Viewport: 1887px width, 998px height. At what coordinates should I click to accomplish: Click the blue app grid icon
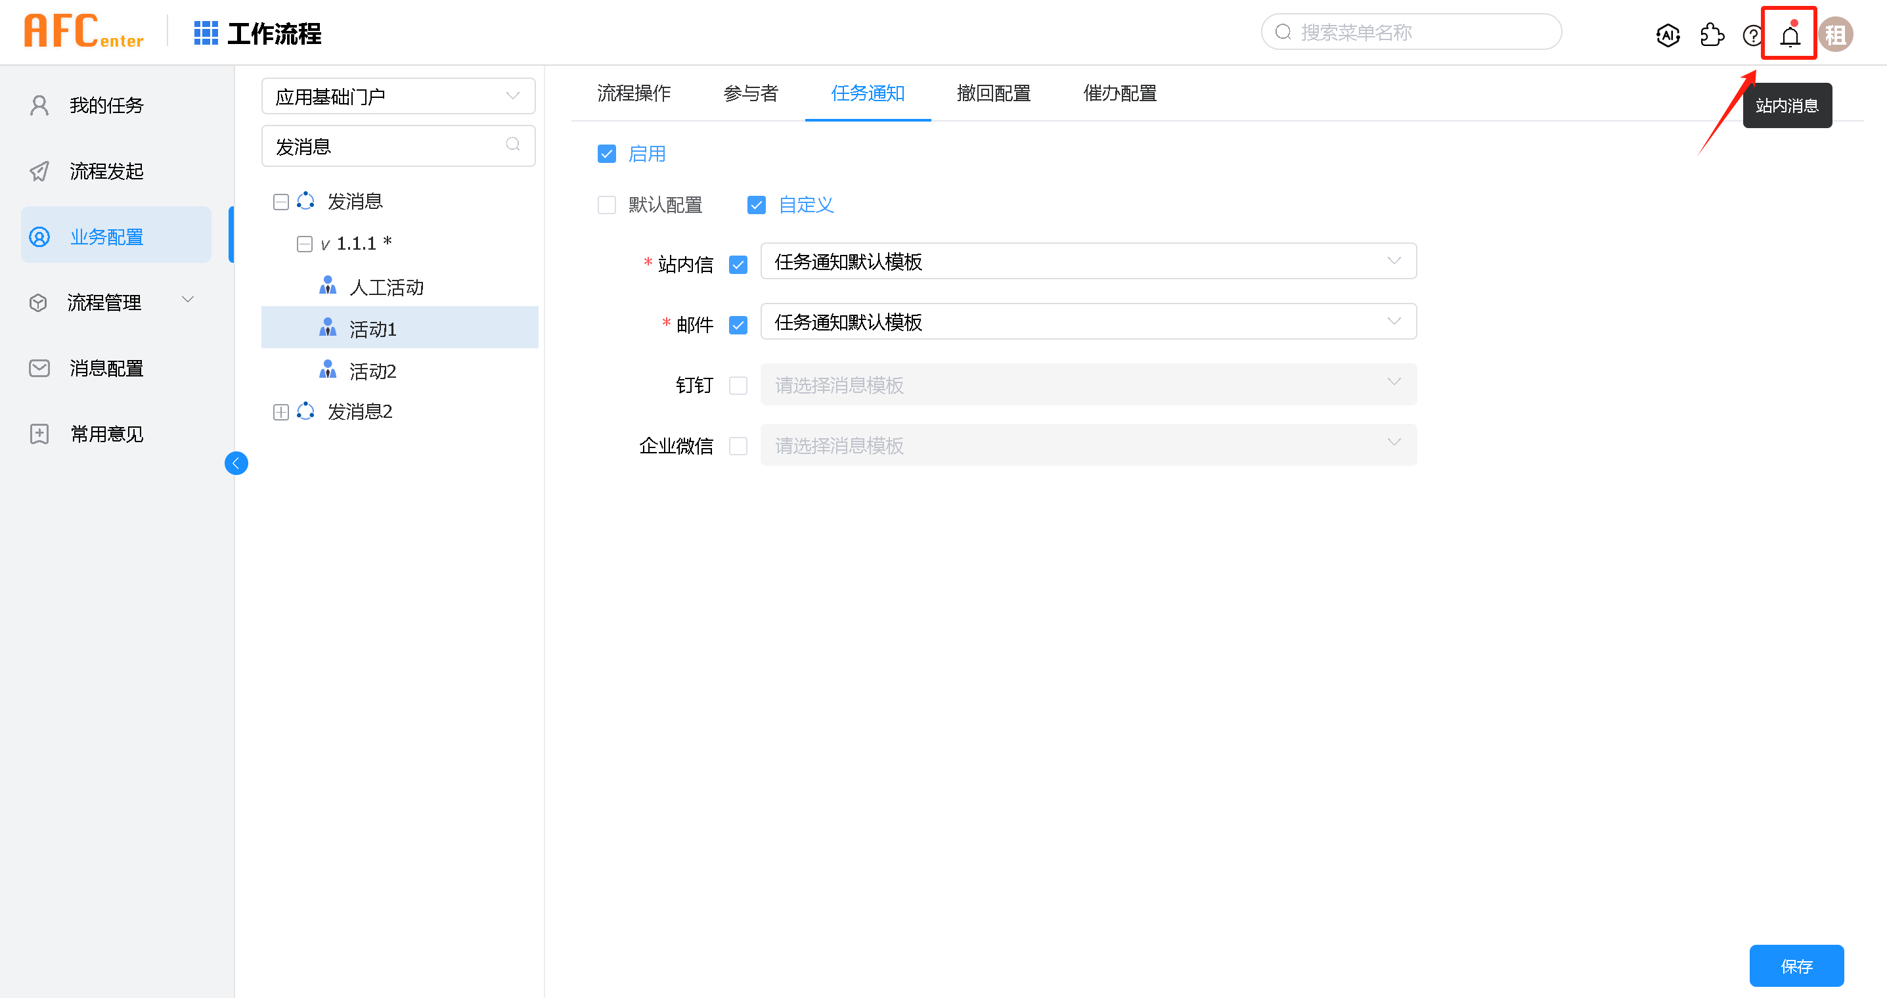(x=205, y=33)
